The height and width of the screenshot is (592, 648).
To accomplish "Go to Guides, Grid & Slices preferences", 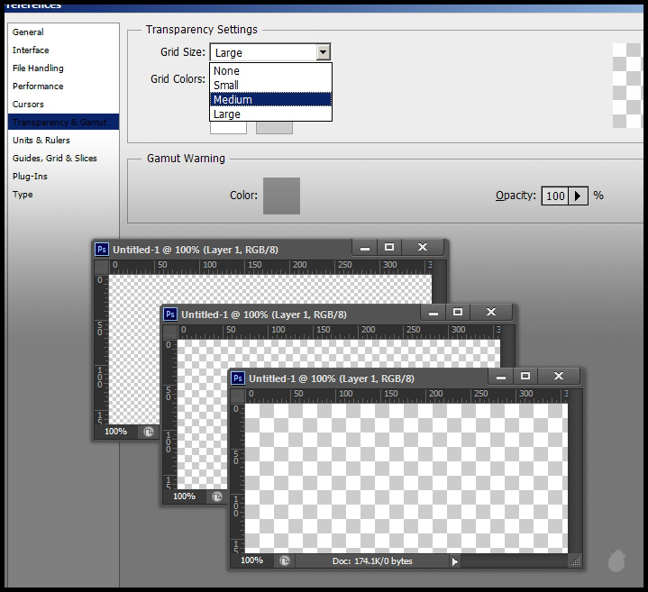I will point(54,159).
